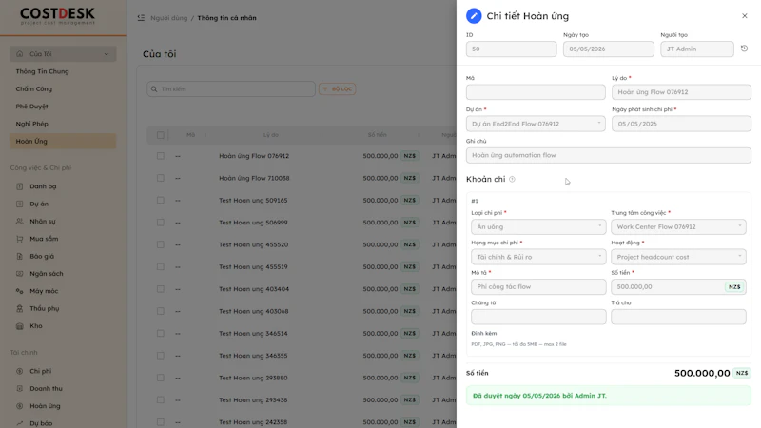Click the Người dùng breadcrumb link
761x428 pixels.
click(169, 18)
